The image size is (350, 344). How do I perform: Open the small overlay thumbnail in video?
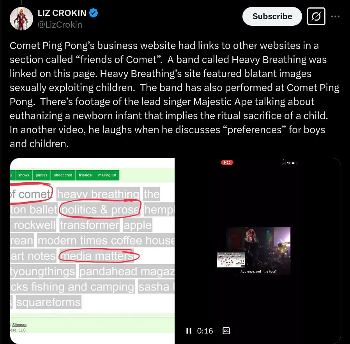click(231, 259)
